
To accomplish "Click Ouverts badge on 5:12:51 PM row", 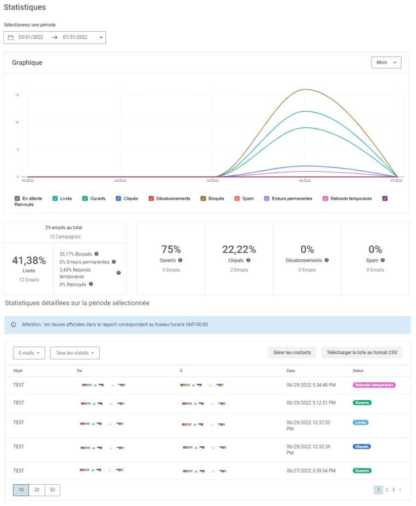I will click(x=362, y=403).
